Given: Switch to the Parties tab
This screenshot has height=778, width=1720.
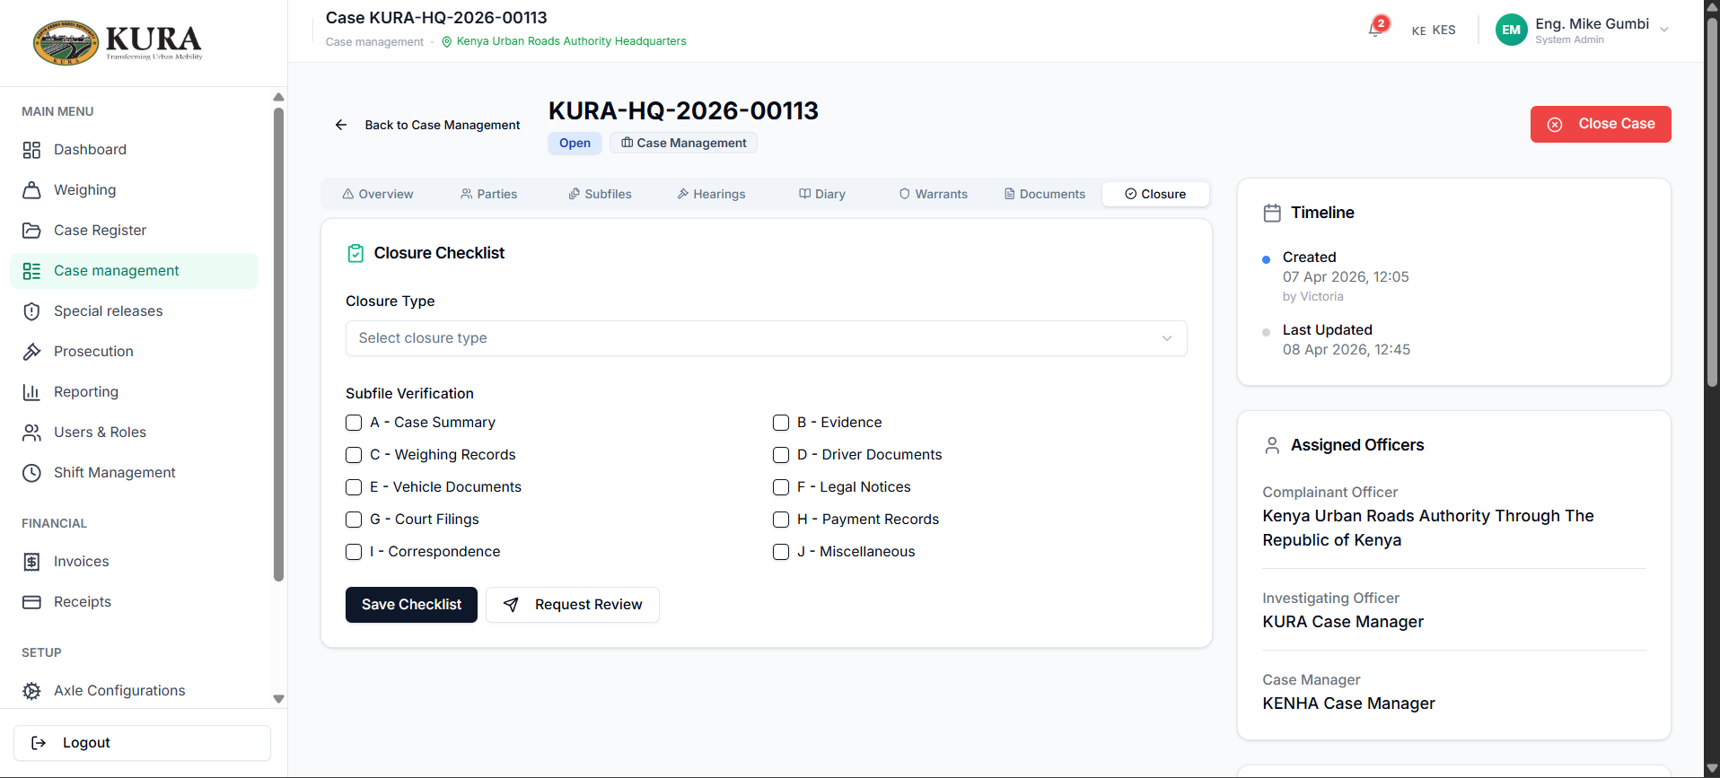Looking at the screenshot, I should 488,194.
